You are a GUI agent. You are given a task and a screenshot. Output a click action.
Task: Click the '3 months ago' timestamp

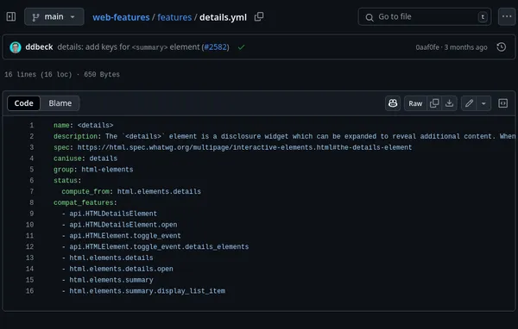[x=466, y=47]
